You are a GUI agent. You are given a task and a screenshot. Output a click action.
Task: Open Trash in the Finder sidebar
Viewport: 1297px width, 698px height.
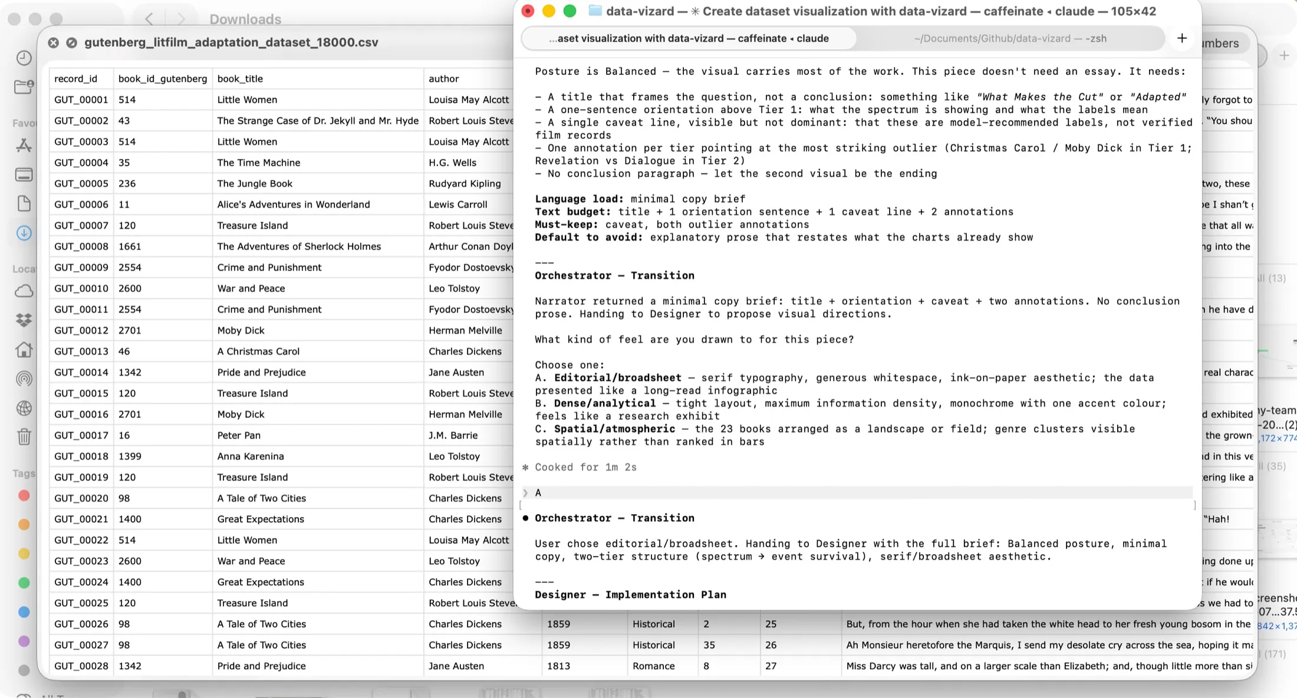coord(24,437)
